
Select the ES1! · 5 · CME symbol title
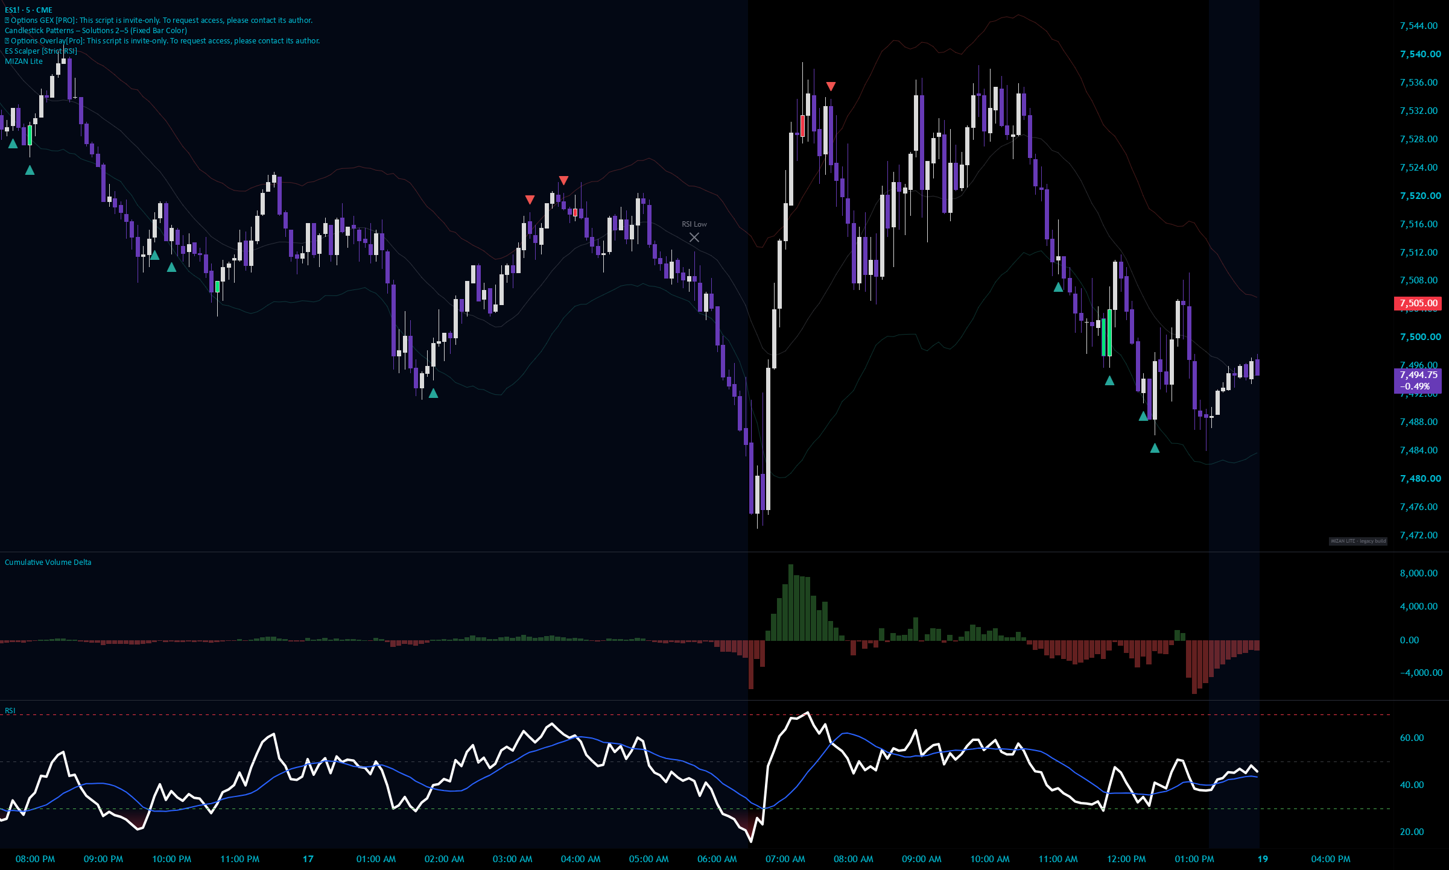(x=28, y=10)
